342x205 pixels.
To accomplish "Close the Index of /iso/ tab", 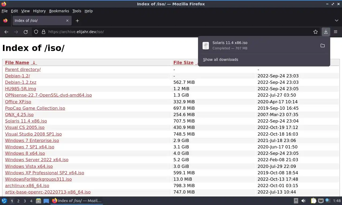I will [x=67, y=21].
